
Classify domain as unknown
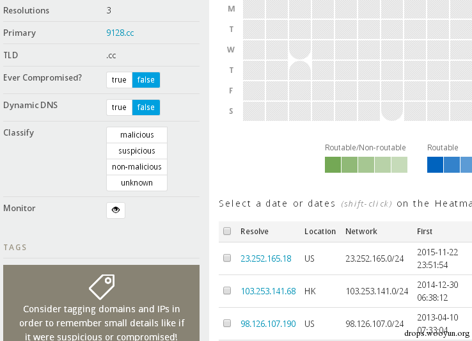pos(137,183)
